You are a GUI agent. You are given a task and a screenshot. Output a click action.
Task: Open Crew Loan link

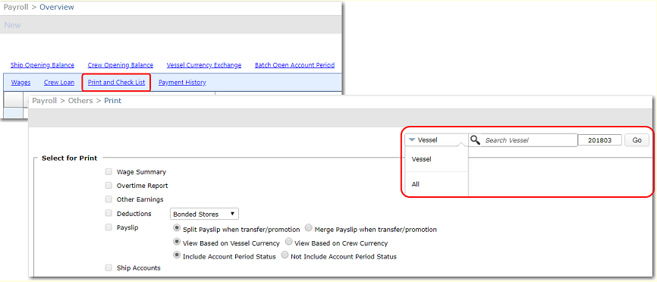click(x=59, y=83)
